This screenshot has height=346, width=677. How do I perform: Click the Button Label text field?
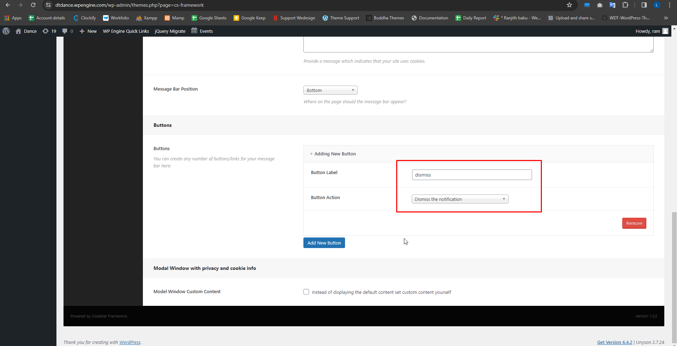coord(472,175)
